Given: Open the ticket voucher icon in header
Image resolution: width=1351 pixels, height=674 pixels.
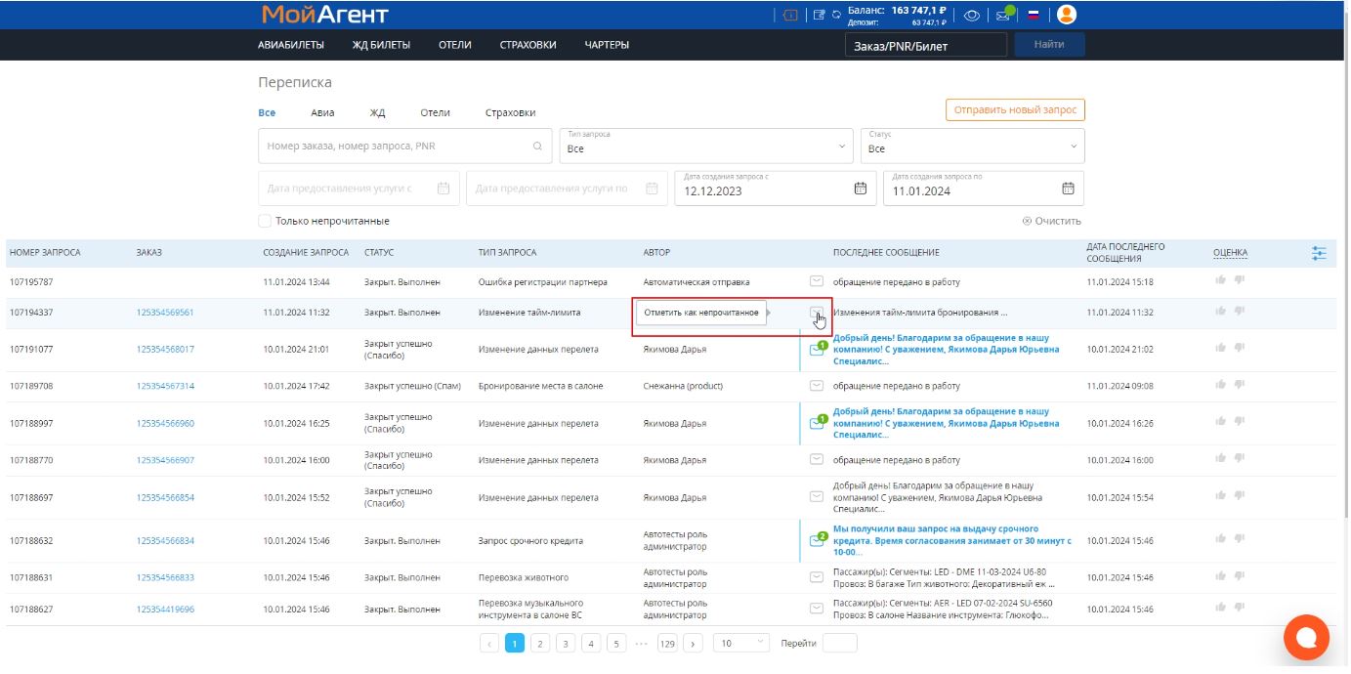Looking at the screenshot, I should pos(791,15).
